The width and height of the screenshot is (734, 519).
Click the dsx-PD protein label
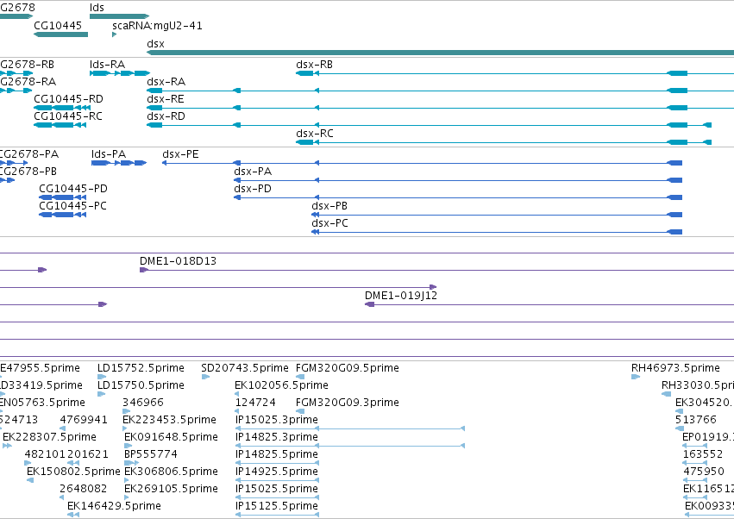253,189
